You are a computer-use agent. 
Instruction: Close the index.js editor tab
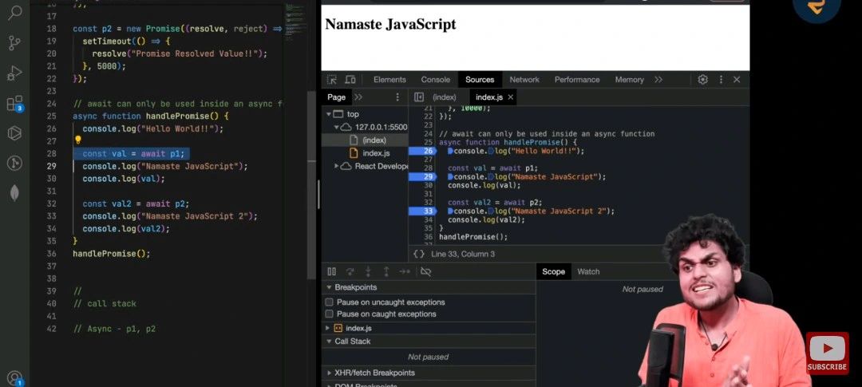(x=510, y=97)
